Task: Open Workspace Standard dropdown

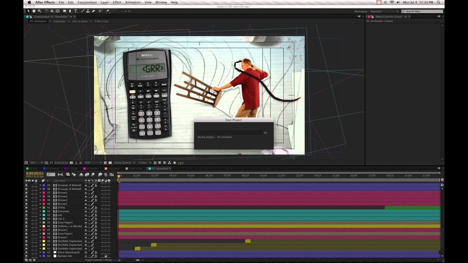Action: (x=385, y=11)
